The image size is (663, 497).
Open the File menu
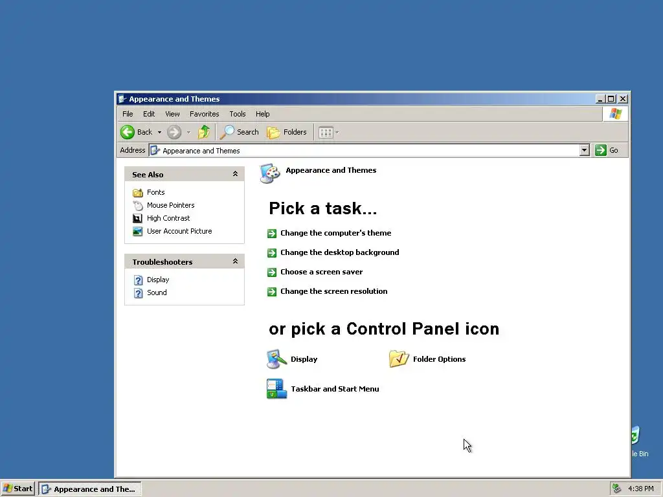pyautogui.click(x=128, y=114)
